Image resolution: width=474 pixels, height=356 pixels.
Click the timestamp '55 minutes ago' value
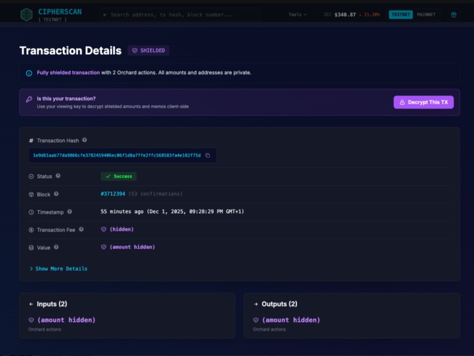173,212
